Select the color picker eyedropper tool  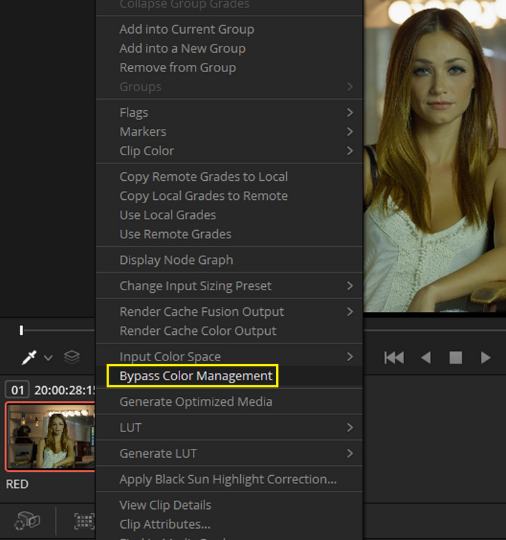tap(29, 358)
